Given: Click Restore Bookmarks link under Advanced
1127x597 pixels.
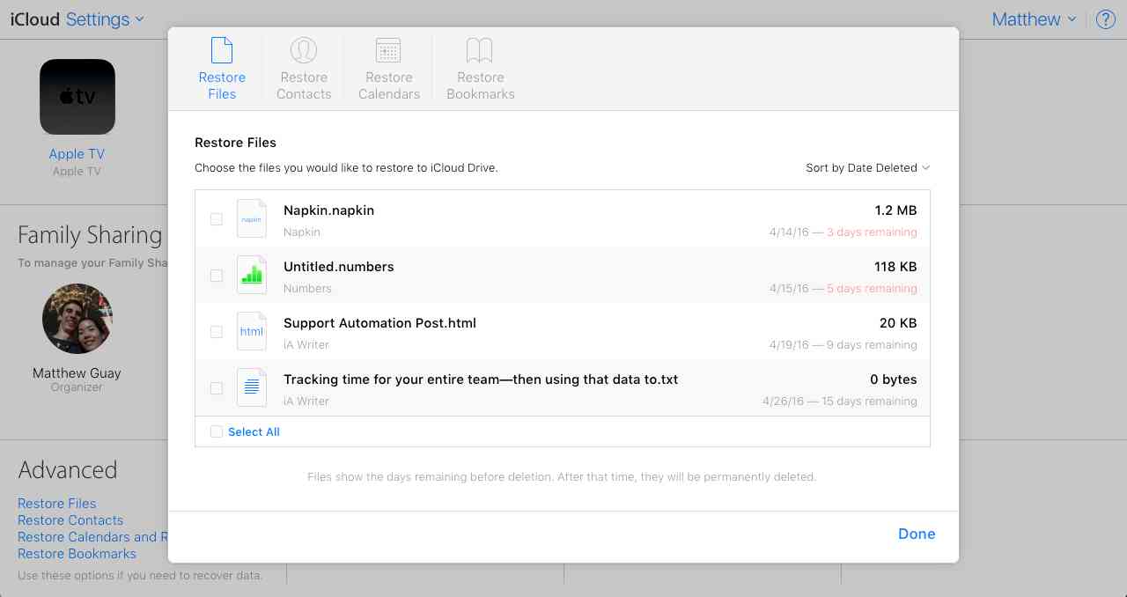Looking at the screenshot, I should coord(77,554).
